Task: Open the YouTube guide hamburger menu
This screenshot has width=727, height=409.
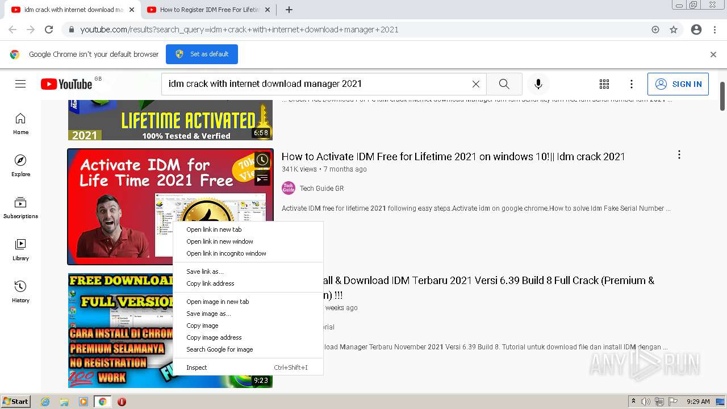Action: (x=20, y=84)
